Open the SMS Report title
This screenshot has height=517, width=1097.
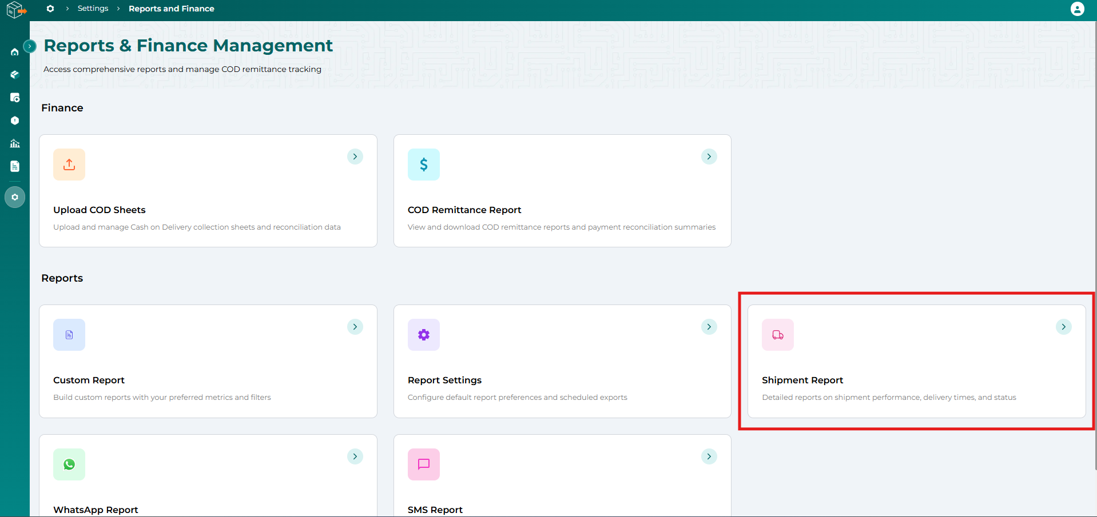click(x=435, y=510)
